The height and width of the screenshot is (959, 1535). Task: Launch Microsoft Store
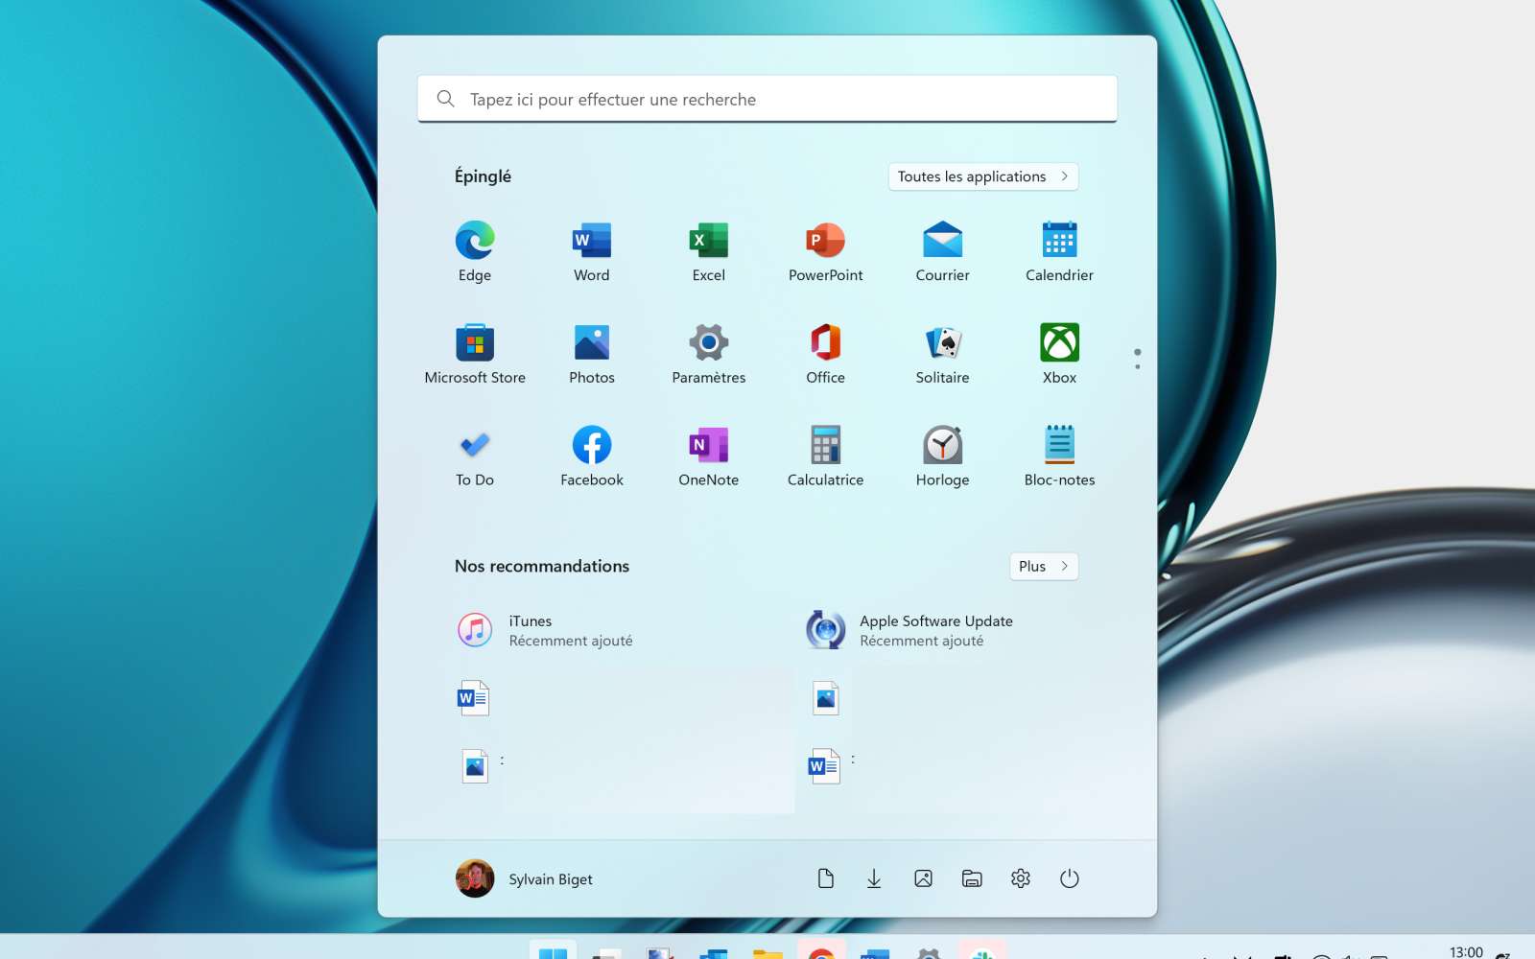475,355
